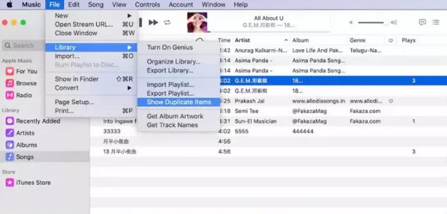
Task: Select the 13 月半小夜曲 song row
Action: (x=268, y=151)
